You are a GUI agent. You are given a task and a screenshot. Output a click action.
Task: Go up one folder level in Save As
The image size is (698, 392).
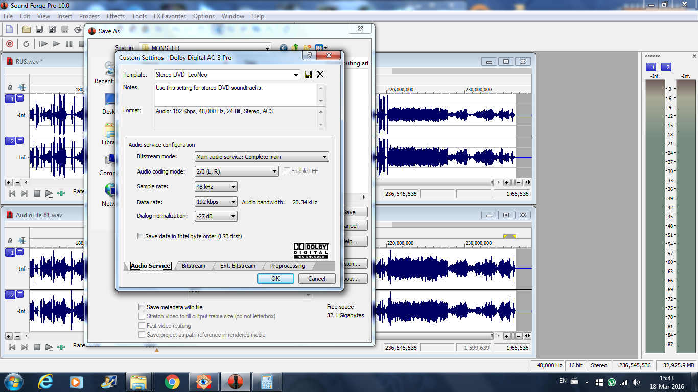coord(295,48)
